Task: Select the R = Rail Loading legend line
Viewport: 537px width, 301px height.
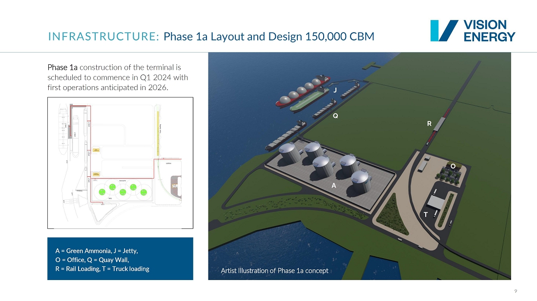Action: [102, 269]
